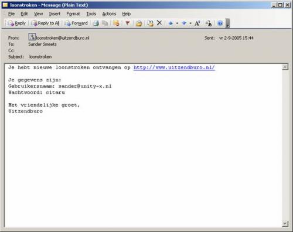Open the Insert menu
Viewport: 293px width, 232px height.
54,14
